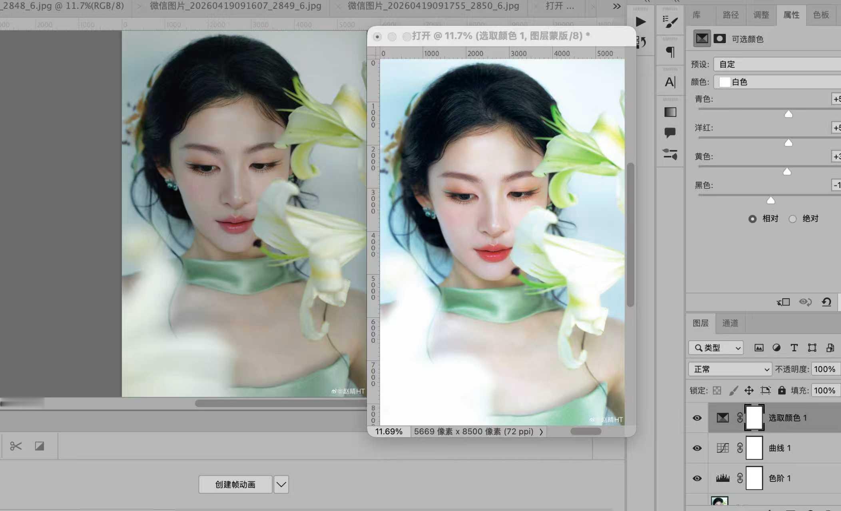Click the 黑色 slider handle
The width and height of the screenshot is (841, 511).
pos(771,200)
